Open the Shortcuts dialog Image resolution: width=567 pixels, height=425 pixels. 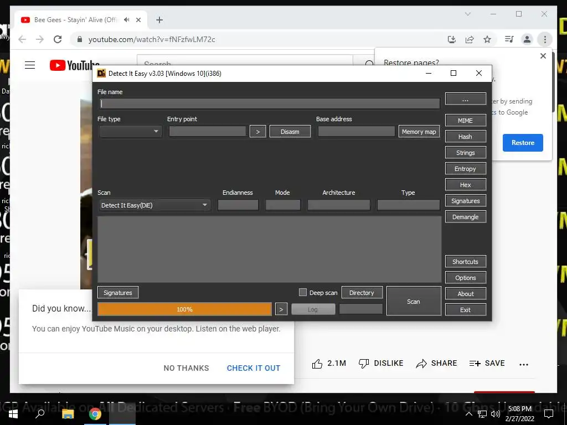[465, 262]
